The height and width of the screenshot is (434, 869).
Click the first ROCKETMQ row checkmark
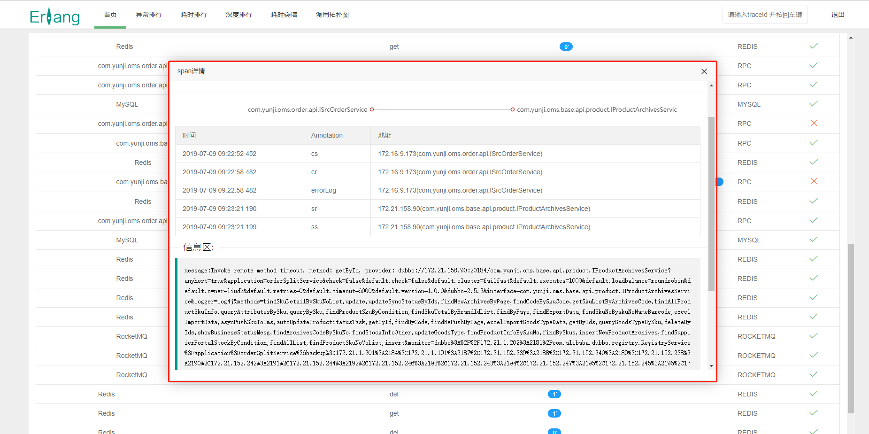point(814,336)
